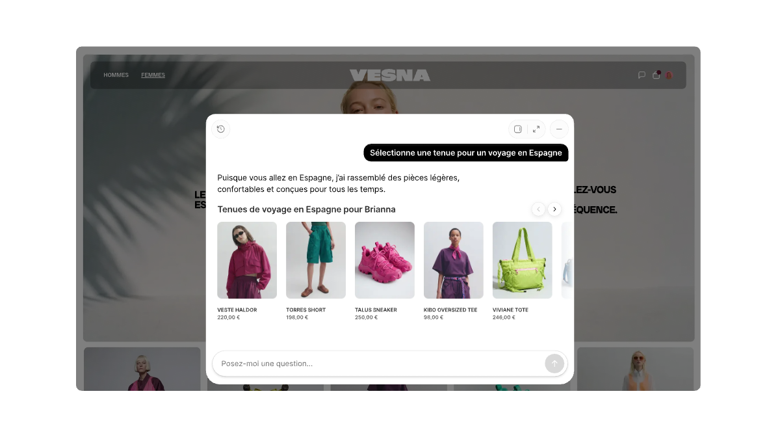The image size is (780, 439).
Task: Switch chat to side panel view
Action: 518,129
